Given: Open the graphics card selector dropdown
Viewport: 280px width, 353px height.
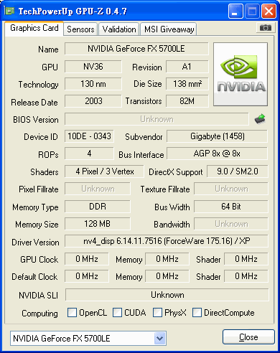Looking at the screenshot, I should pyautogui.click(x=159, y=339).
